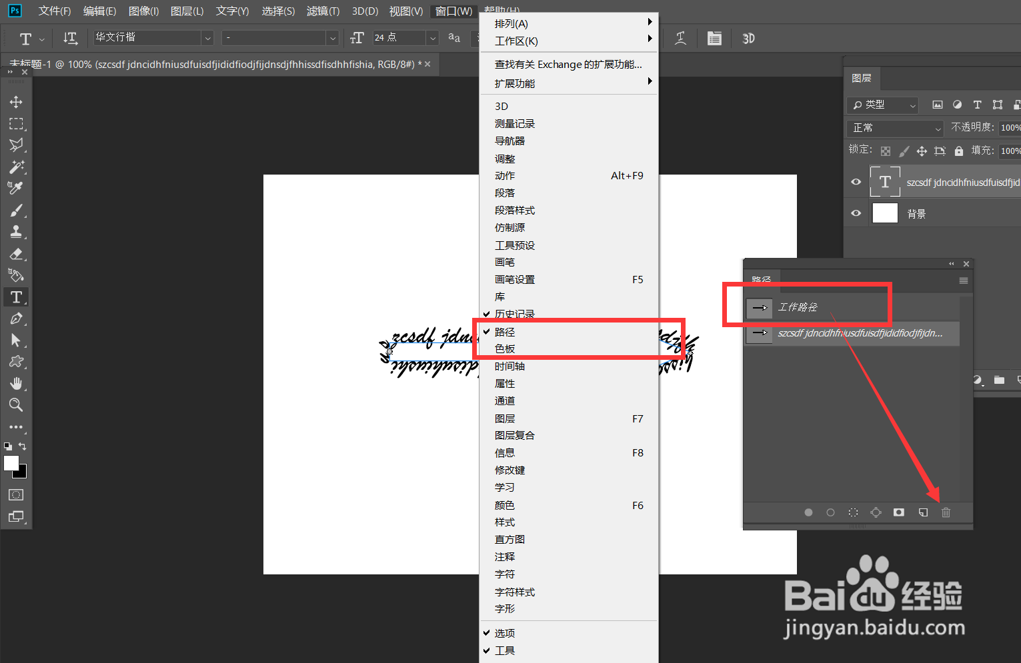
Task: Toggle the lock transparent pixels option
Action: (886, 151)
